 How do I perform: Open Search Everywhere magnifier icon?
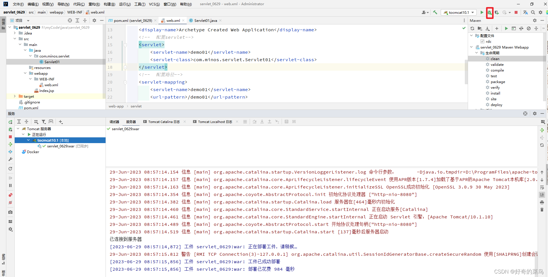(533, 12)
